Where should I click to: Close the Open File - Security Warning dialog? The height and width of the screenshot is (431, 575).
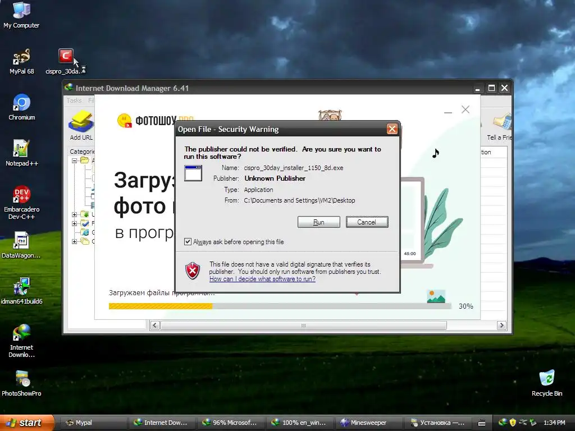[x=392, y=129]
